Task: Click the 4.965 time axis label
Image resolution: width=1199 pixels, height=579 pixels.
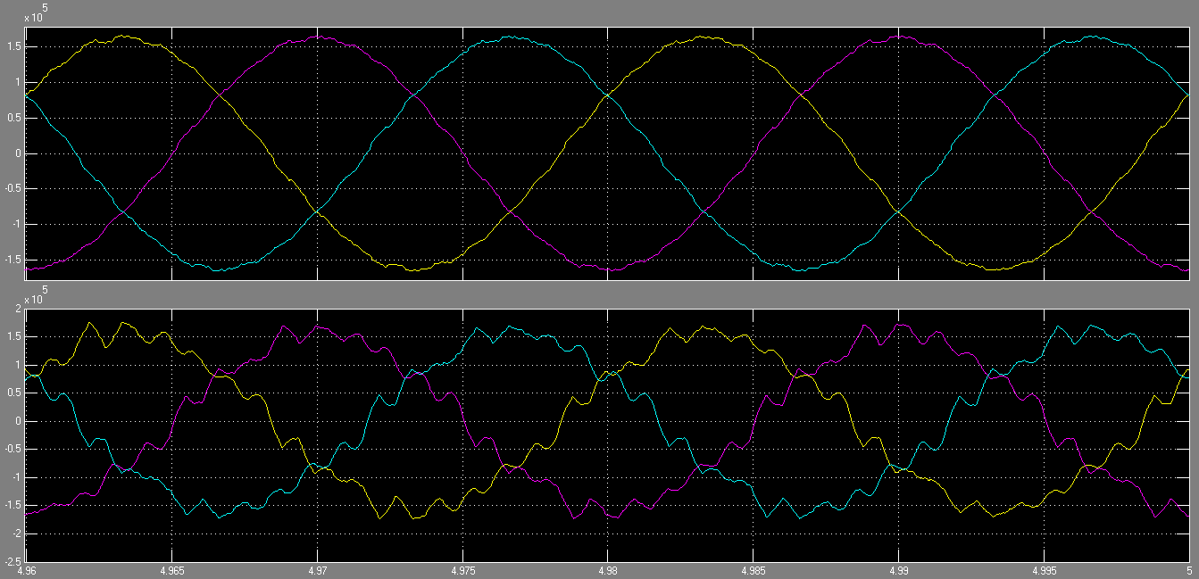Action: (172, 569)
